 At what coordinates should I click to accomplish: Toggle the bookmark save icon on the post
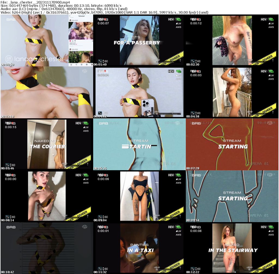[92, 41]
